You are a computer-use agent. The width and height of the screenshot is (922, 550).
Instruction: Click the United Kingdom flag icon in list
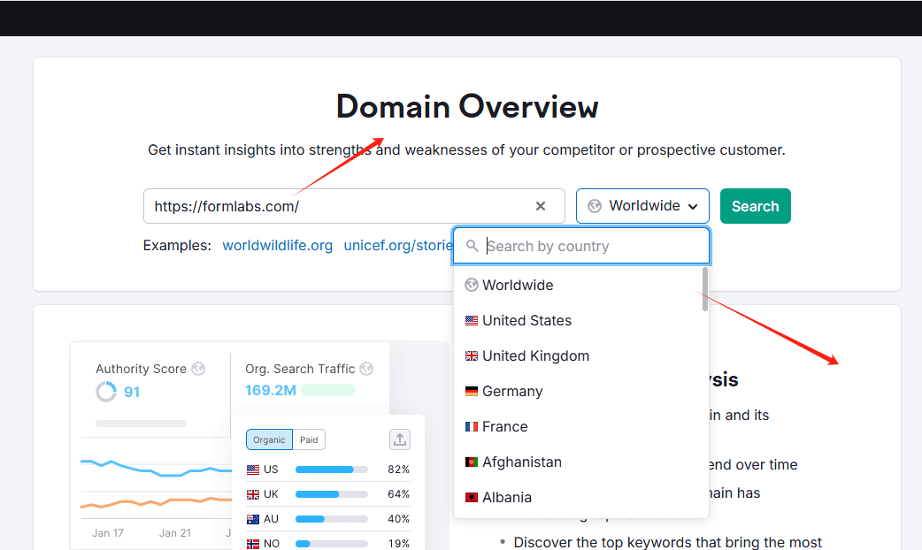471,356
